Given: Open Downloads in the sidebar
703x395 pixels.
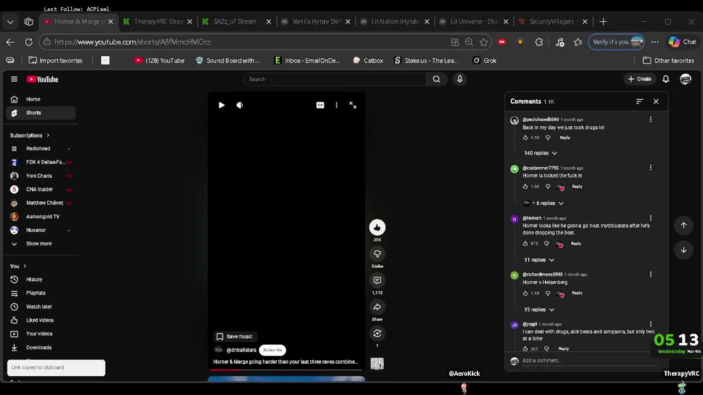Looking at the screenshot, I should tap(41, 347).
